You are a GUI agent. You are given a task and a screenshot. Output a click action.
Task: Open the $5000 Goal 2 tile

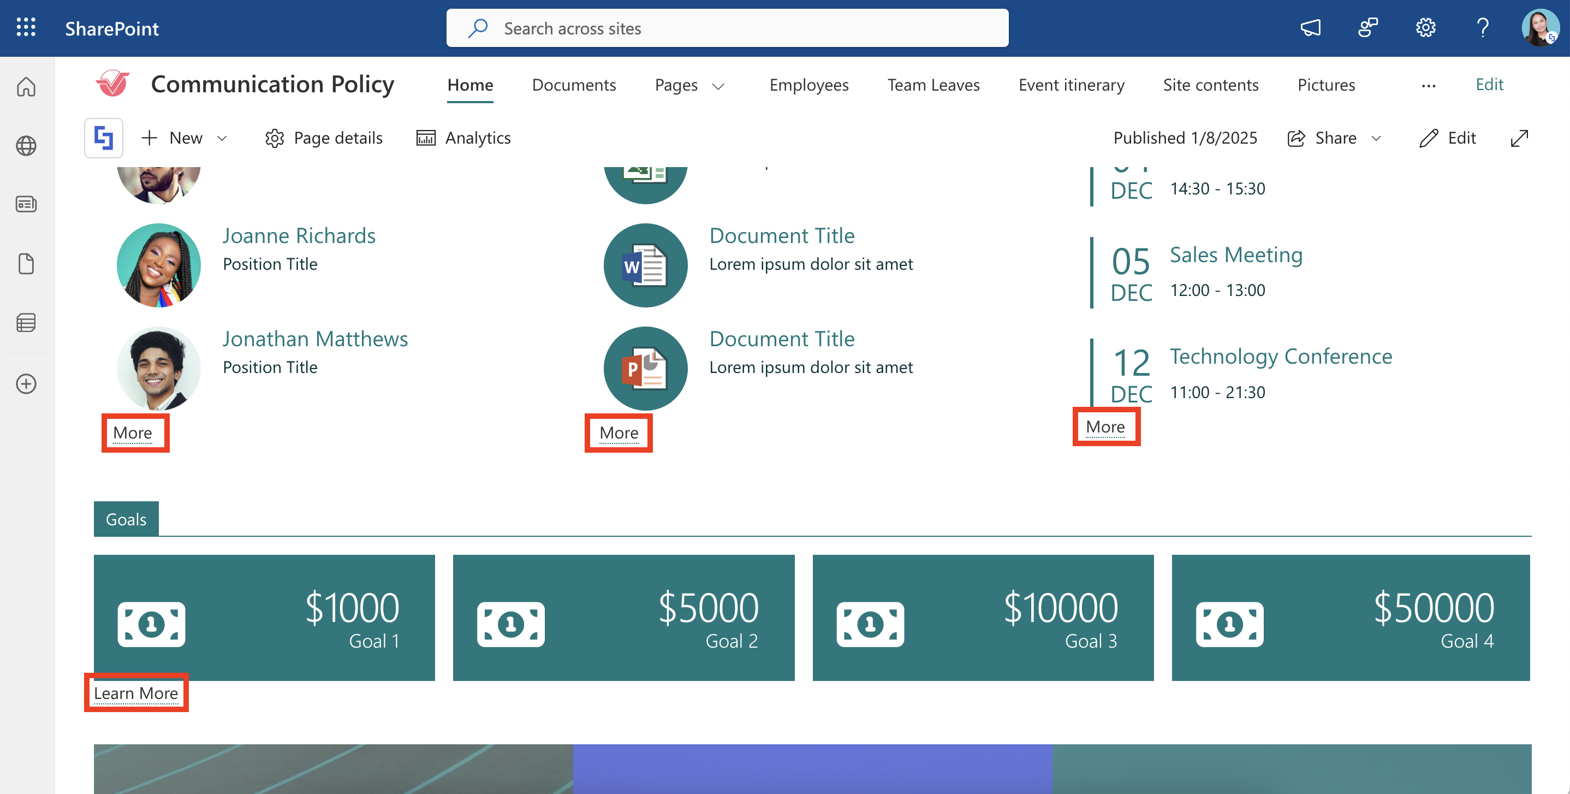(623, 617)
